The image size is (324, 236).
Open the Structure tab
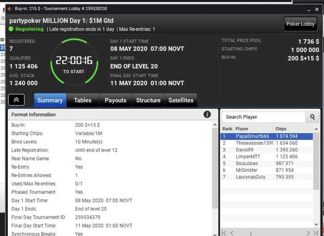click(x=149, y=100)
